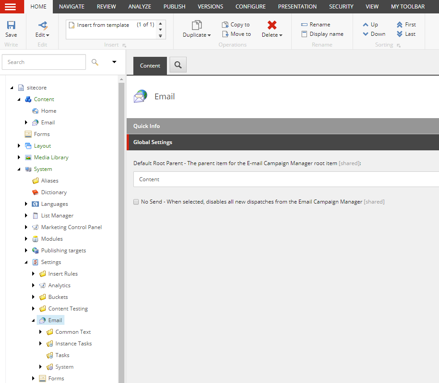Switch to the PUBLISH ribbon tab

[174, 6]
